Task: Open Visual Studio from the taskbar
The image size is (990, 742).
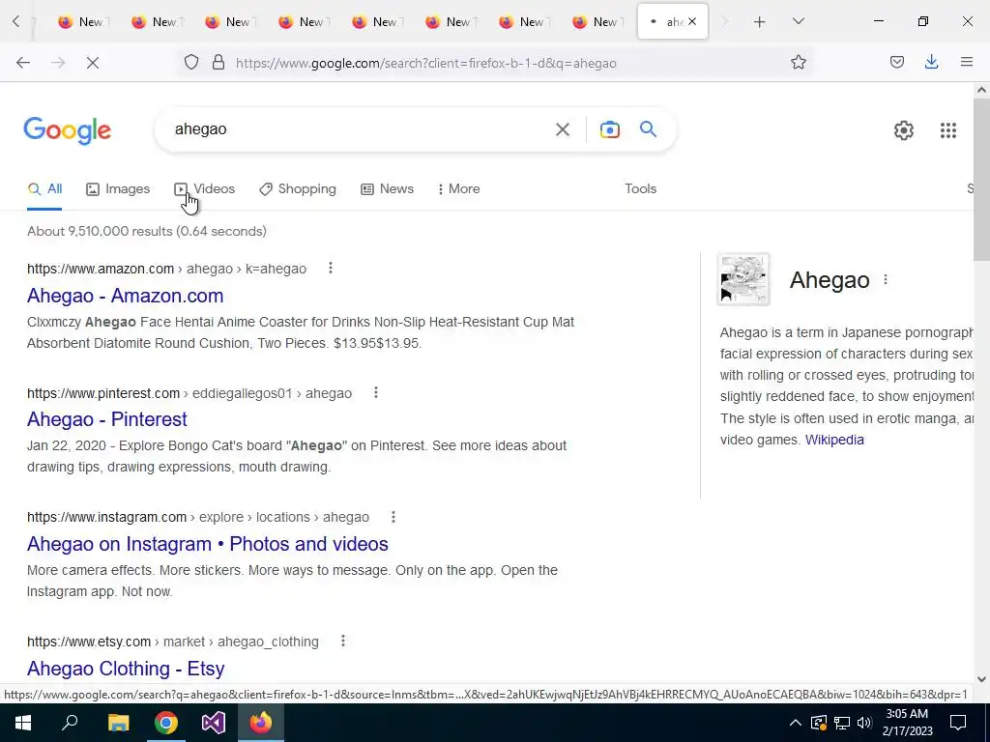Action: pos(214,723)
